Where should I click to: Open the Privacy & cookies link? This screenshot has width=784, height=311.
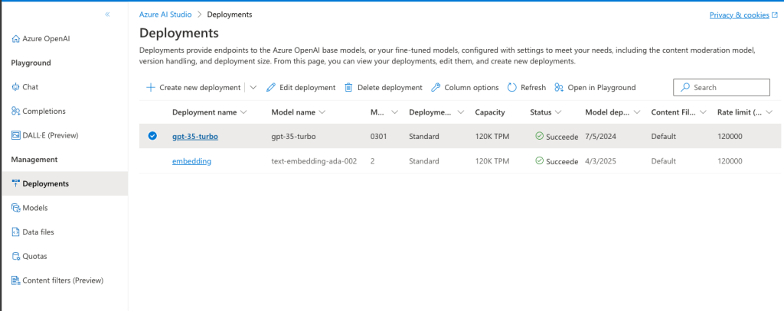click(x=739, y=15)
